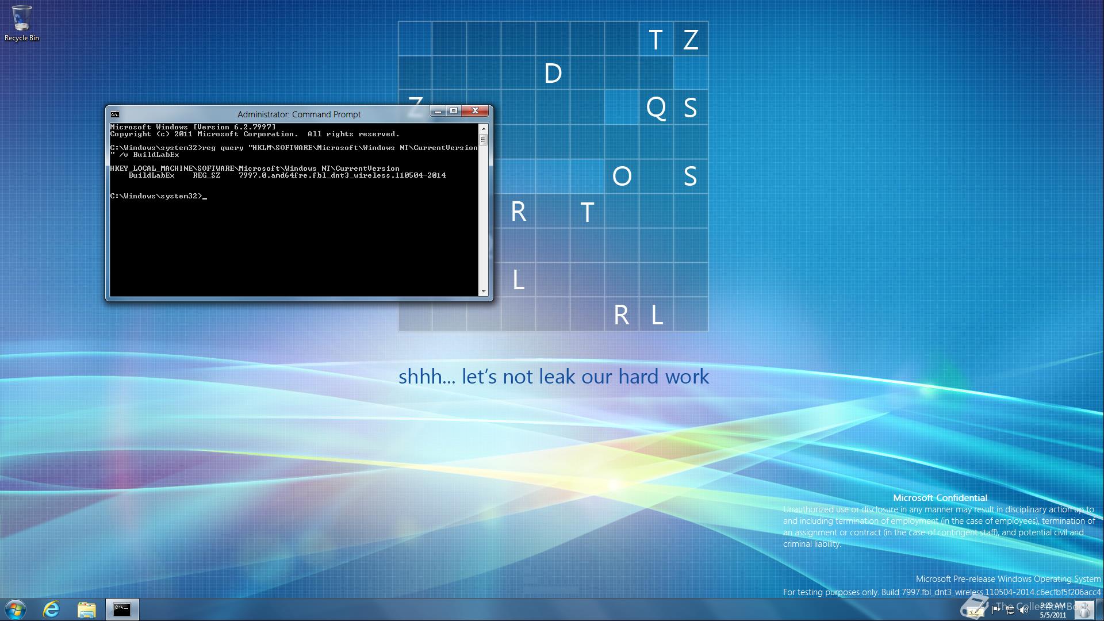This screenshot has width=1104, height=621.
Task: Open the volume speaker tray icon
Action: tap(1023, 610)
